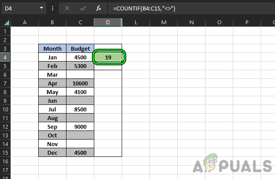This screenshot has width=275, height=179.
Task: Select row 16 header
Action: pyautogui.click(x=5, y=161)
